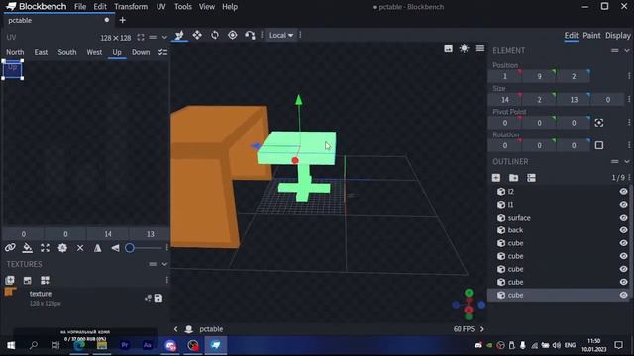
Task: Click Add Group folder icon in Outliner
Action: click(513, 178)
